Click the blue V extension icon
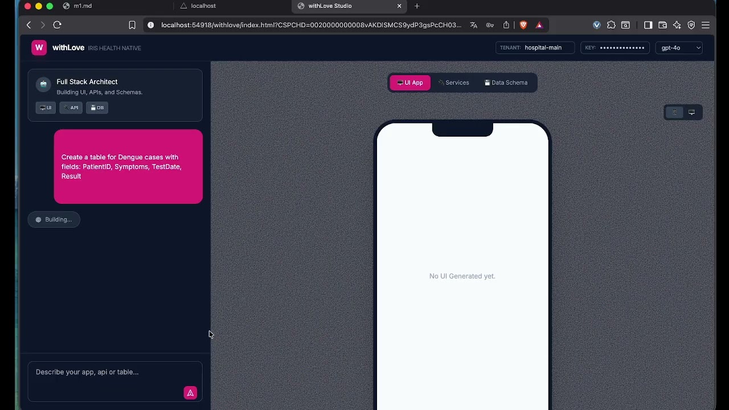Viewport: 729px width, 410px height. [597, 25]
